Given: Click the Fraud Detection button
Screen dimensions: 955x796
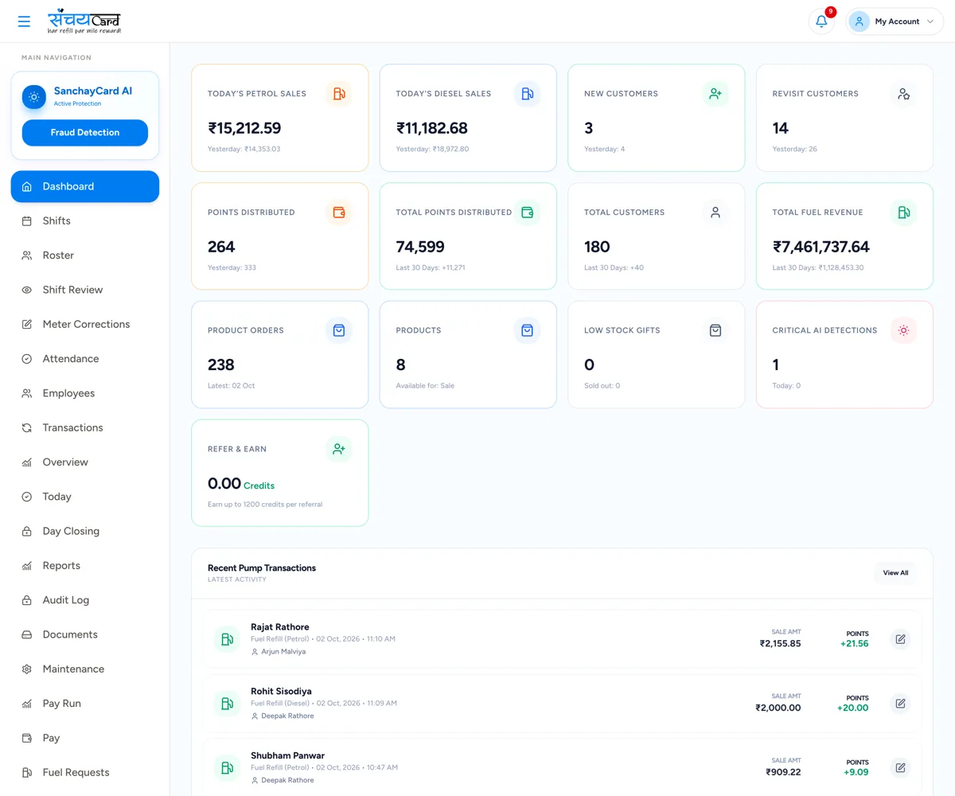Looking at the screenshot, I should click(x=85, y=133).
